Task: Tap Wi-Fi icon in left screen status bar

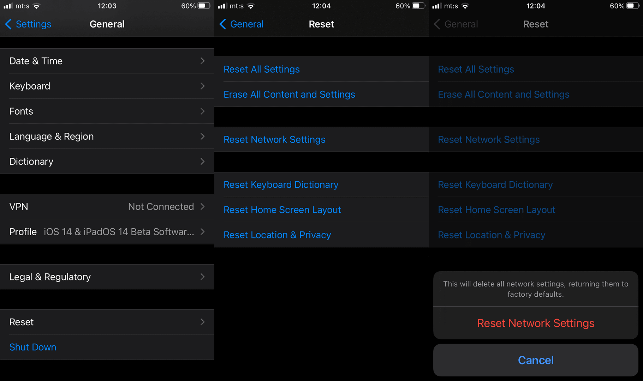Action: (36, 6)
